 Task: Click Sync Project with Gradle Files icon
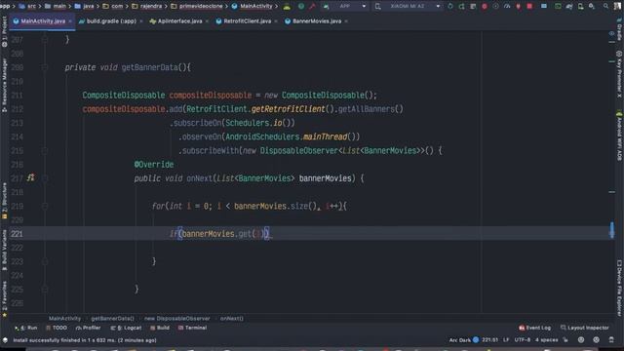(x=569, y=6)
